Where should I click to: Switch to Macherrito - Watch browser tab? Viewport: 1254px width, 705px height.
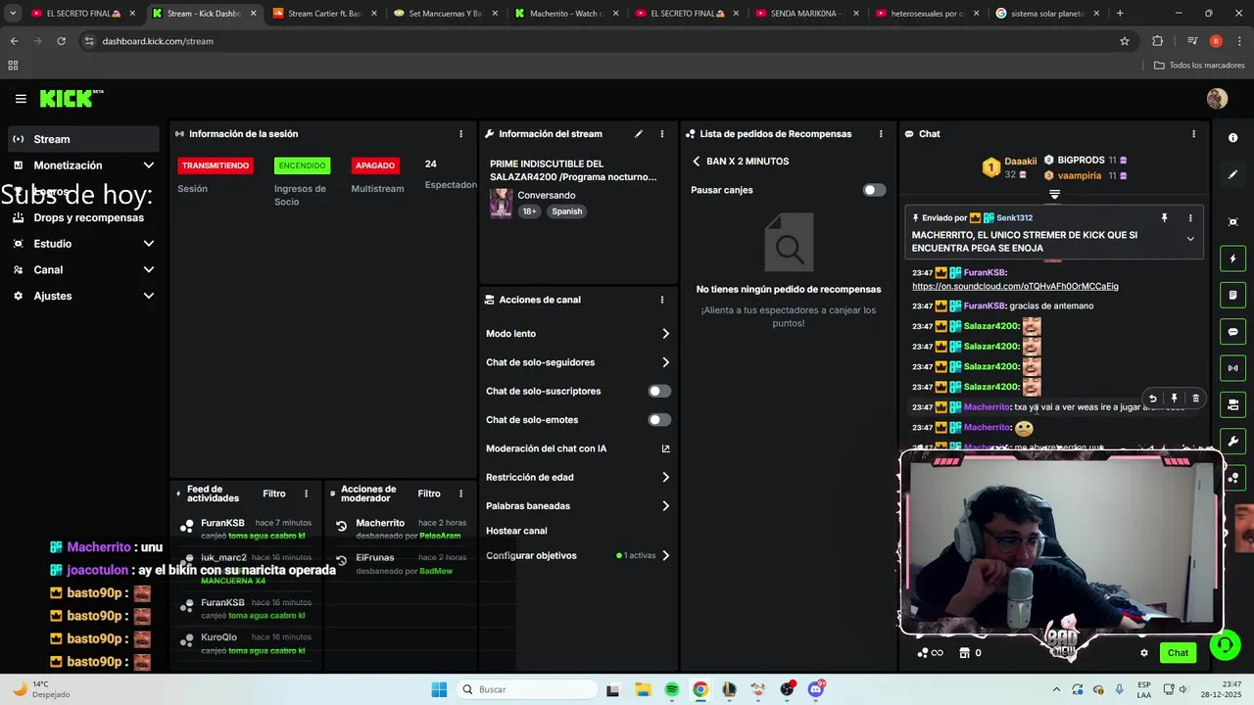(565, 14)
